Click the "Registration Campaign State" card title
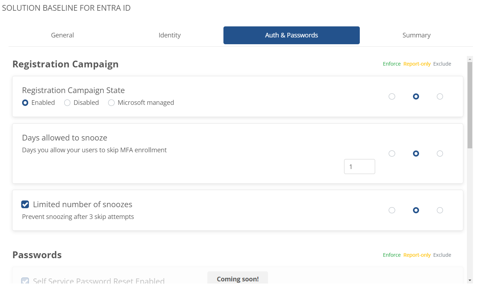479x286 pixels. 74,90
